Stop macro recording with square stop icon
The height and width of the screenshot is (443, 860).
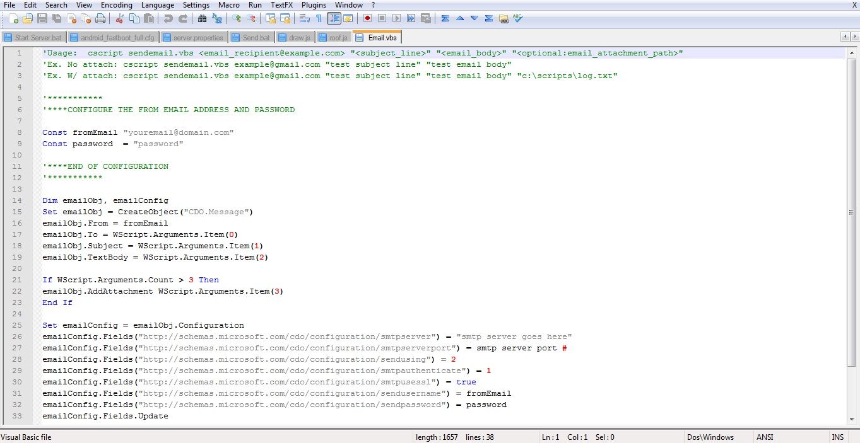pyautogui.click(x=382, y=19)
